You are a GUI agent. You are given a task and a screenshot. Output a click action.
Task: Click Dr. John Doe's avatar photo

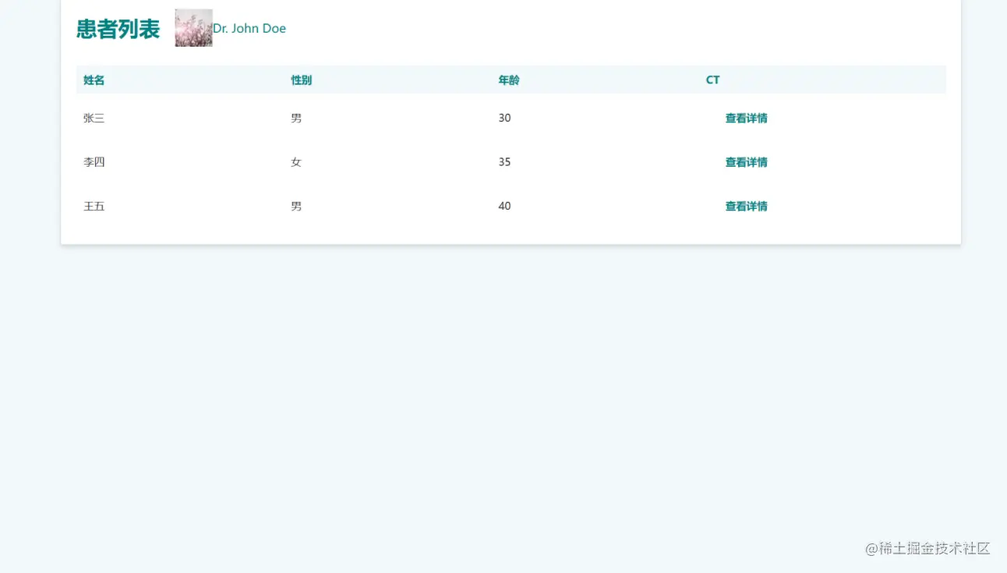pyautogui.click(x=193, y=28)
